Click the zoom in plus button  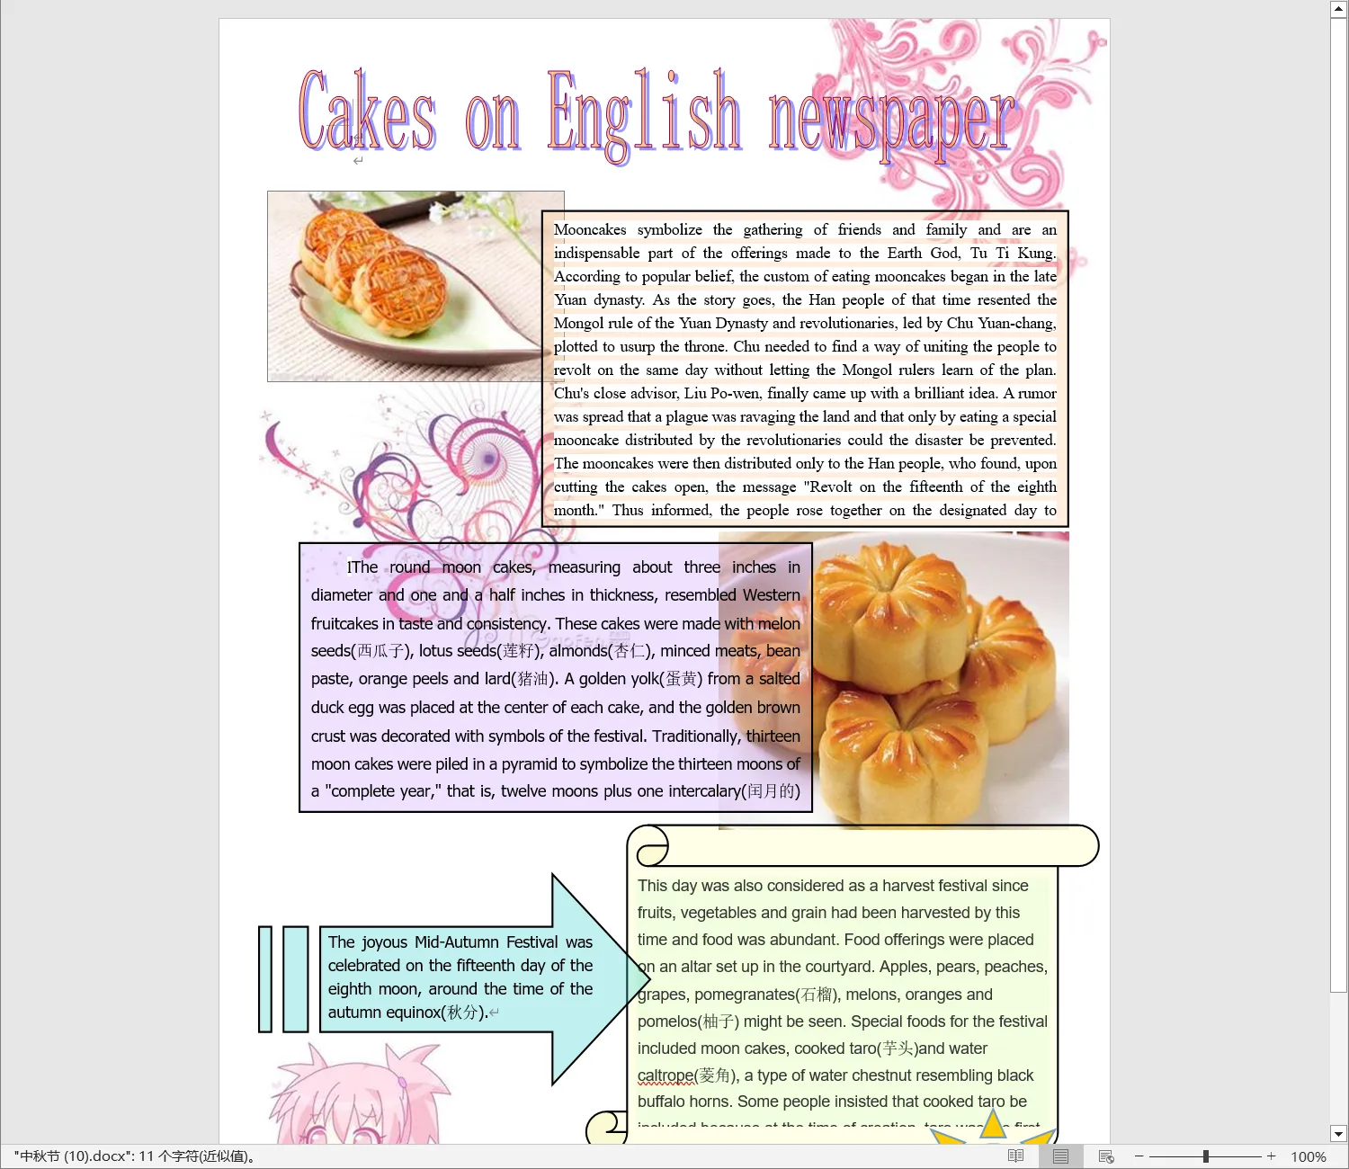pos(1271,1156)
